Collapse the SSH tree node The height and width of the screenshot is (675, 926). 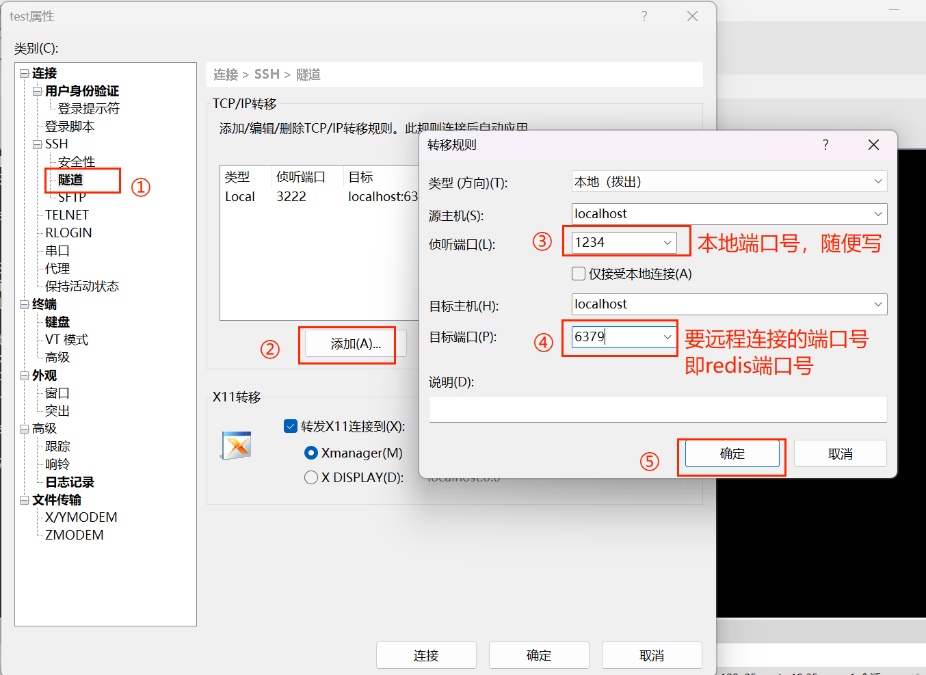(x=38, y=144)
